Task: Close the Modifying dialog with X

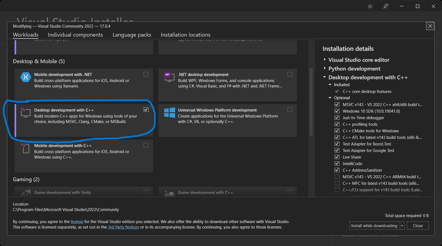Action: [x=430, y=26]
